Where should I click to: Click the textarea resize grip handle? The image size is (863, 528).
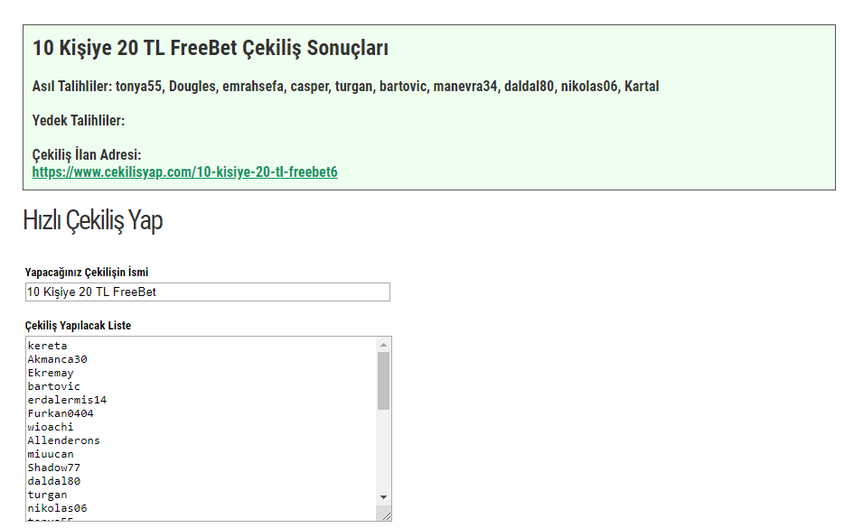(x=386, y=515)
